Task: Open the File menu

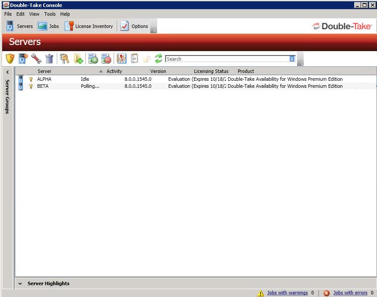Action: pos(8,14)
